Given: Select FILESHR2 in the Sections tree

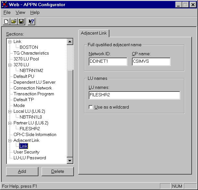Looking at the screenshot, I should 30,129.
